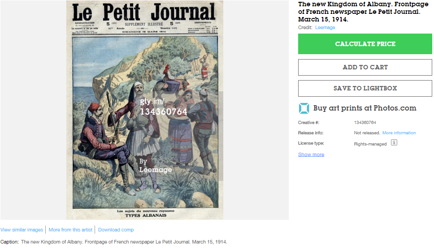Click the New Kingdom of Albany title
The width and height of the screenshot is (434, 248).
363,12
